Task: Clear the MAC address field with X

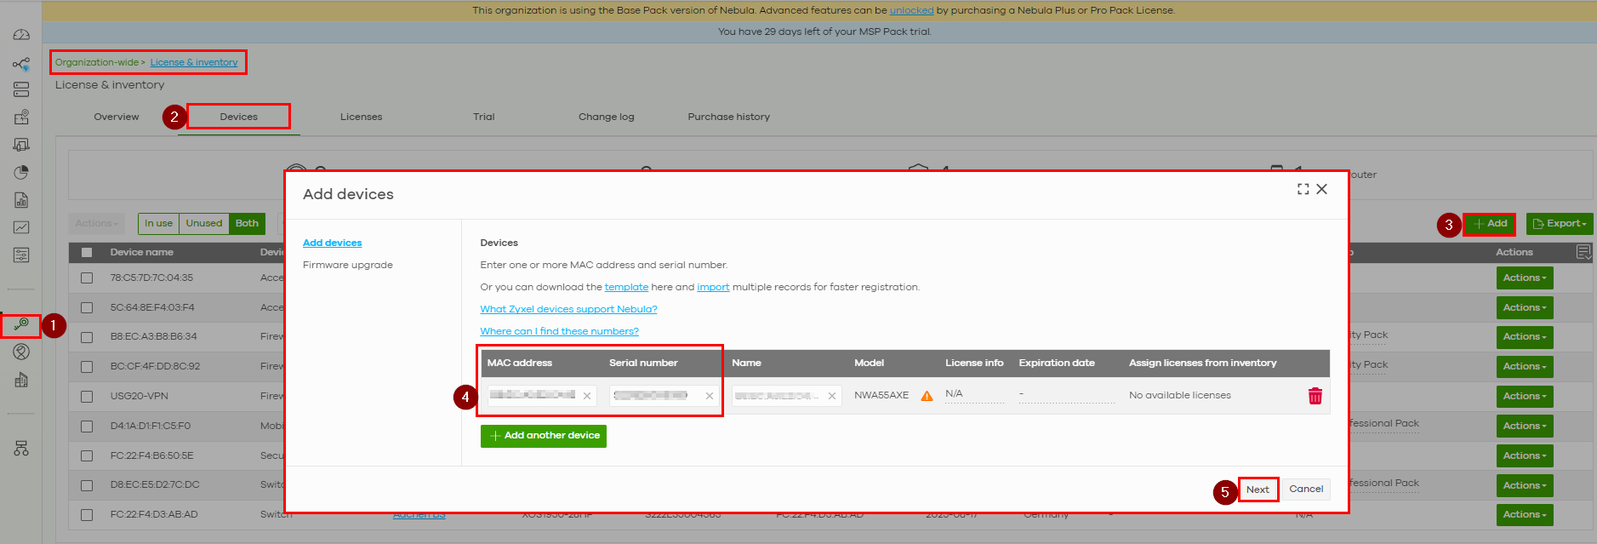Action: tap(587, 396)
